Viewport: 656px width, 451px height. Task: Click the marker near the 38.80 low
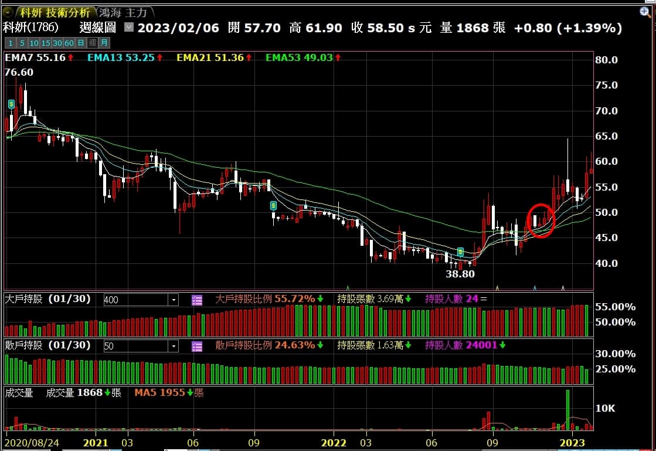point(461,252)
